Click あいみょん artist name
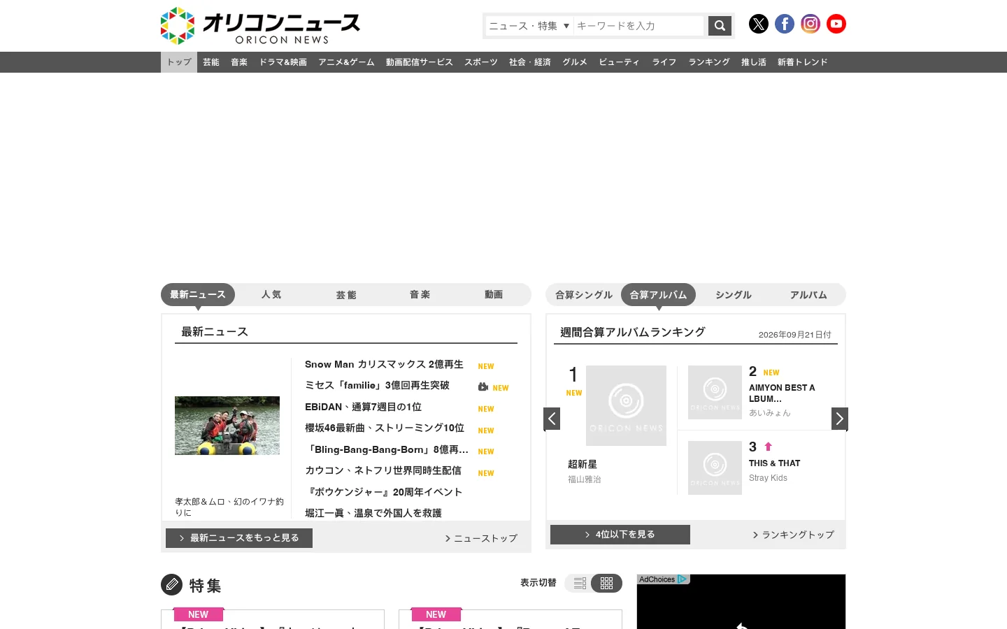The image size is (1007, 629). pos(770,413)
